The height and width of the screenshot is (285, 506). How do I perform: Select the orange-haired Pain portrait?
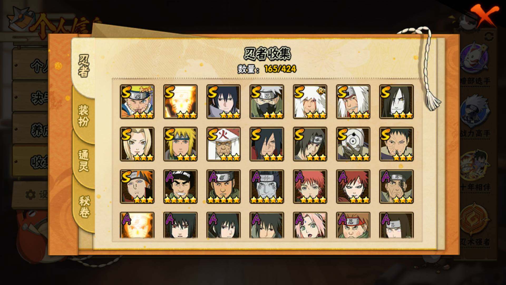(x=137, y=187)
